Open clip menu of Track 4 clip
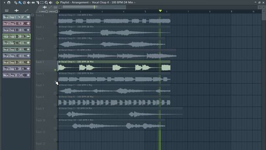The width and height of the screenshot is (266, 150). (x=60, y=50)
